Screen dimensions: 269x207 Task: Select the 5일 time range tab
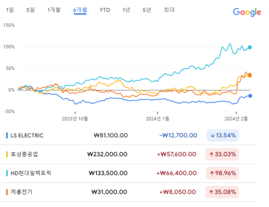(x=30, y=10)
